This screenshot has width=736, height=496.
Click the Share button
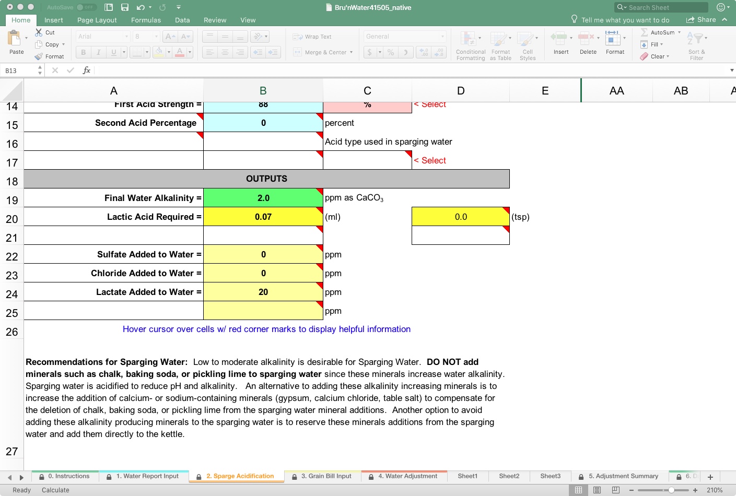click(701, 20)
